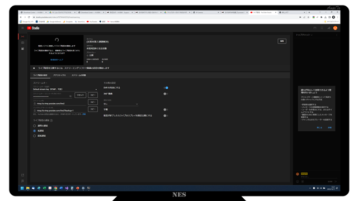
Task: Click the share arrow icon in header
Action: (329, 28)
